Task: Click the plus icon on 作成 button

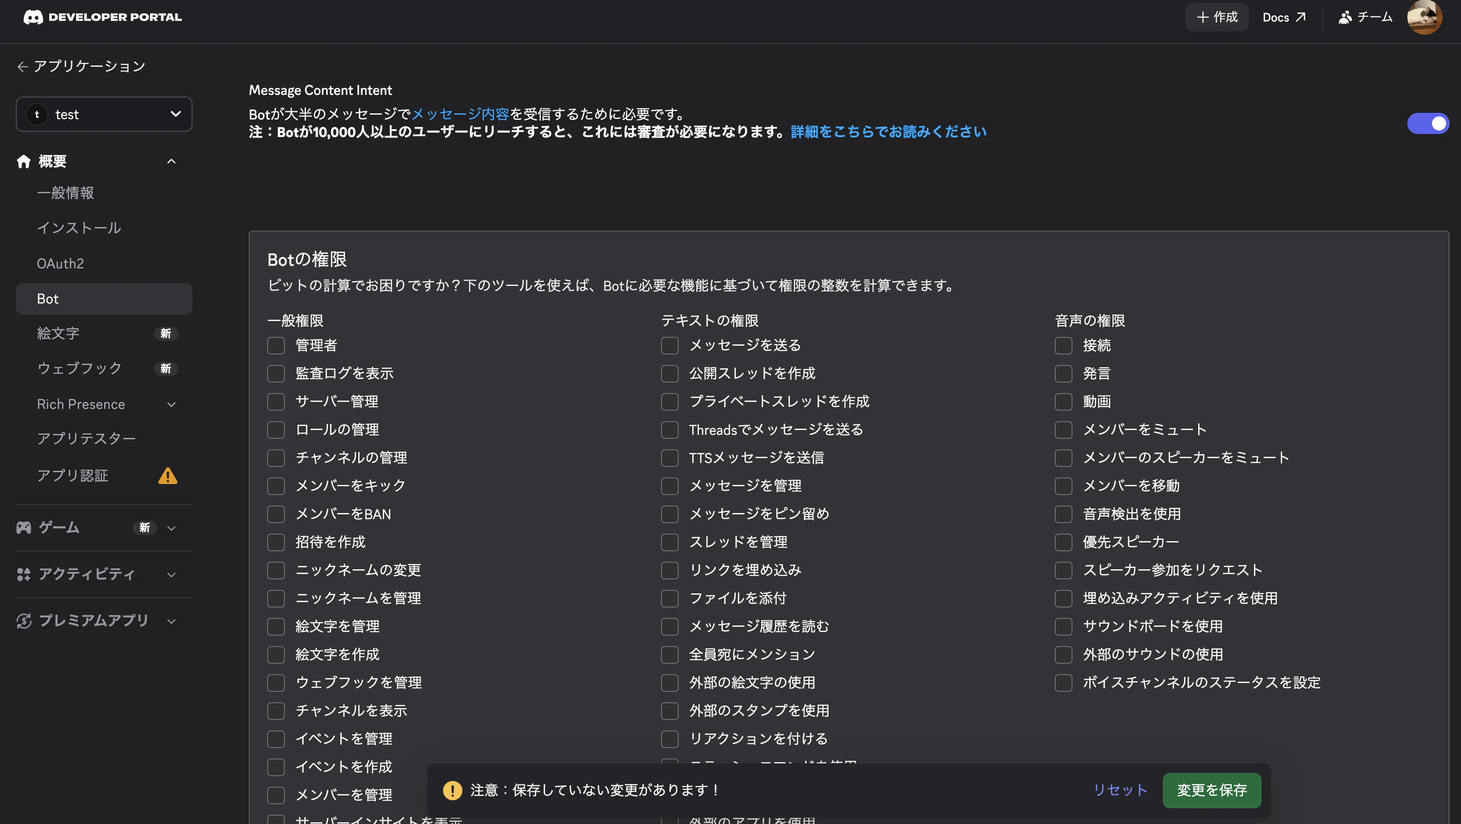Action: coord(1203,18)
